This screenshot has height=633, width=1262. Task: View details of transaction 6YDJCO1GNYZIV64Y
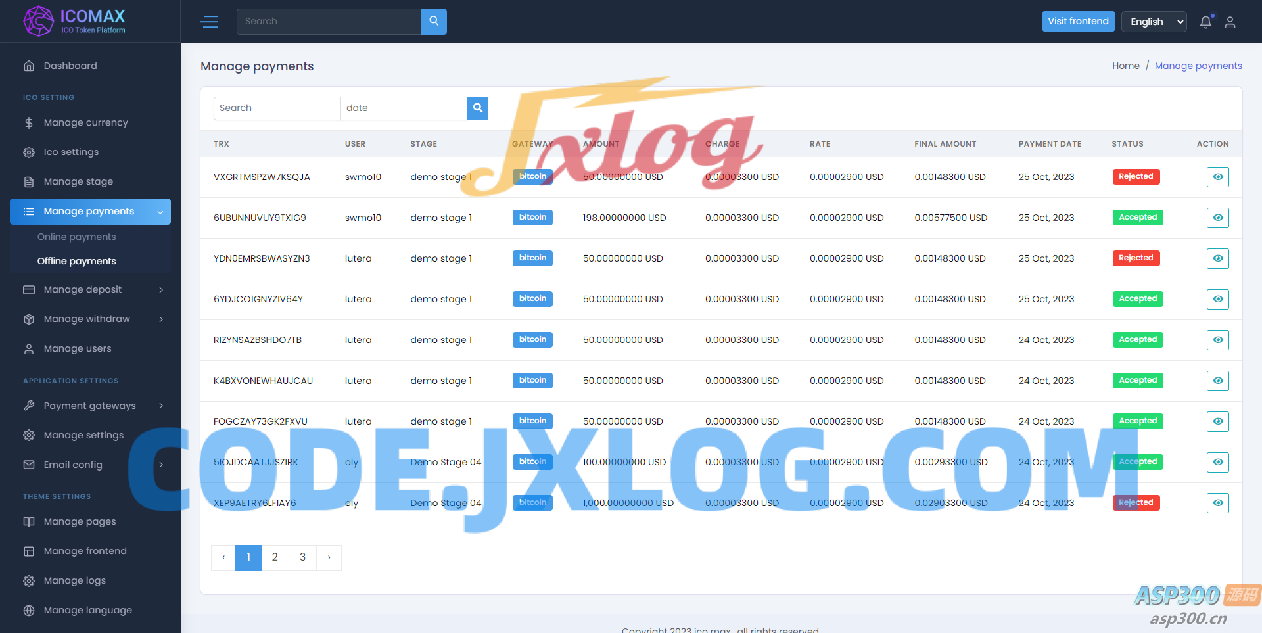pos(1217,299)
